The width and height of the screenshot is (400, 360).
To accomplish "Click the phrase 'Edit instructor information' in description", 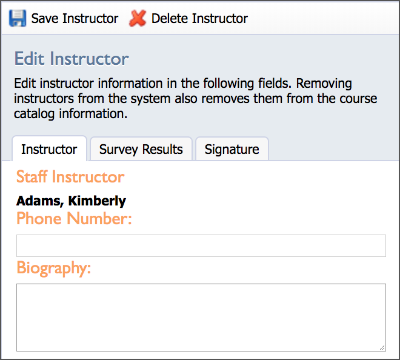I will [x=88, y=84].
